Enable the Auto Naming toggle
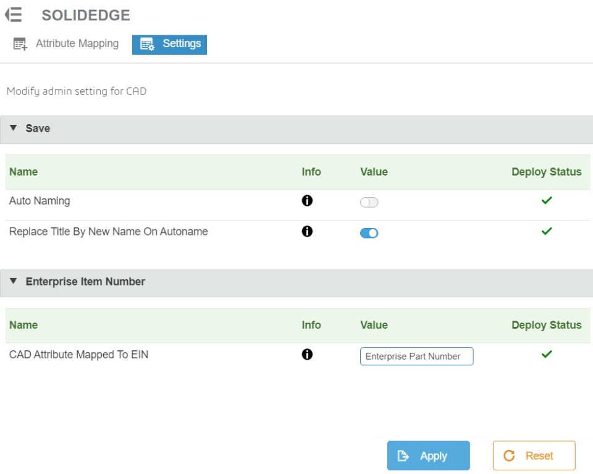Viewport: 593px width, 474px height. pos(369,202)
